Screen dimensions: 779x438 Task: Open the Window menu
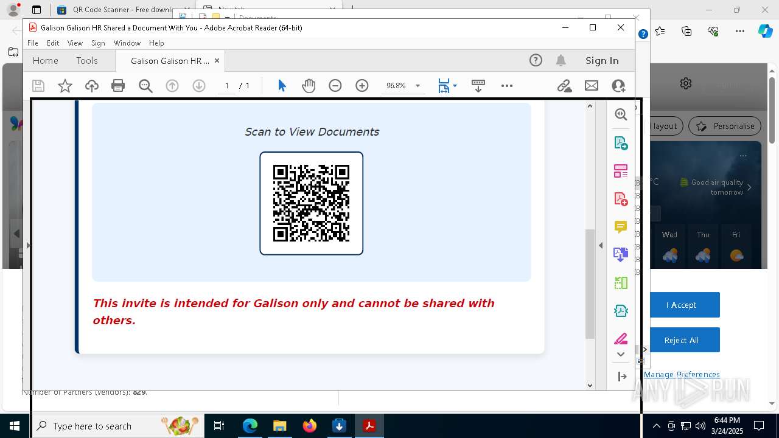pyautogui.click(x=127, y=43)
